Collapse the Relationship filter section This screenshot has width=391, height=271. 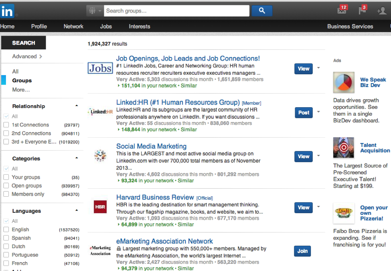pos(77,106)
